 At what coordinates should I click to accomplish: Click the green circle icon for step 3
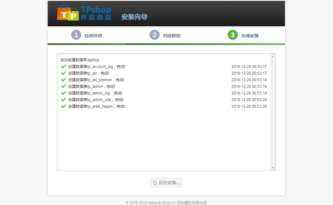232,35
